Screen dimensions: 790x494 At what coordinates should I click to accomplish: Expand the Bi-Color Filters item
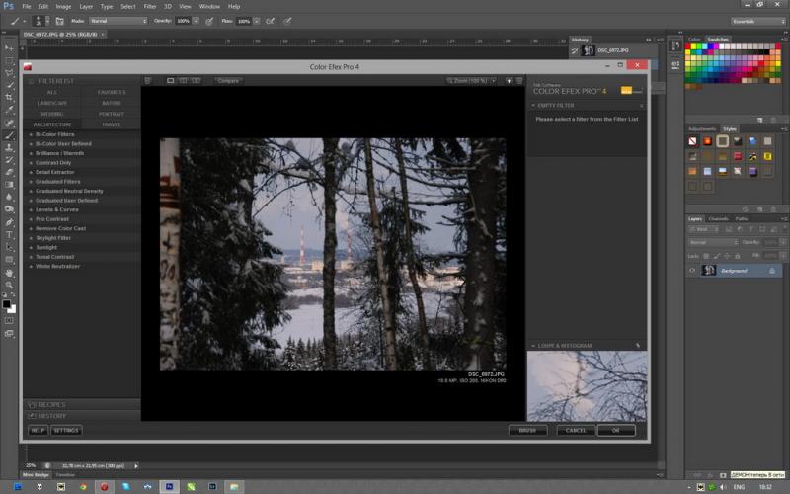pos(31,134)
